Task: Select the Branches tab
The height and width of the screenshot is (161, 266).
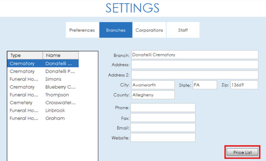Action: (x=116, y=30)
